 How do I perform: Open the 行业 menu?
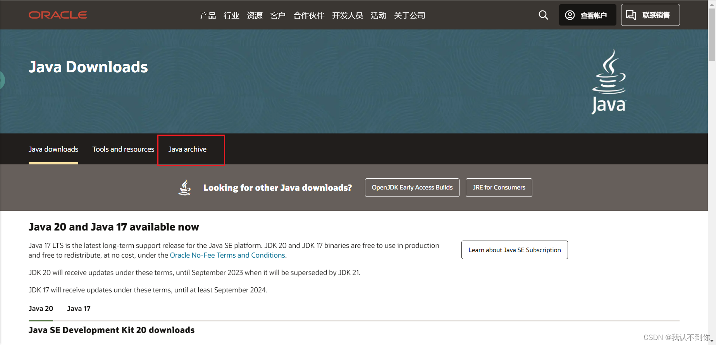coord(231,15)
